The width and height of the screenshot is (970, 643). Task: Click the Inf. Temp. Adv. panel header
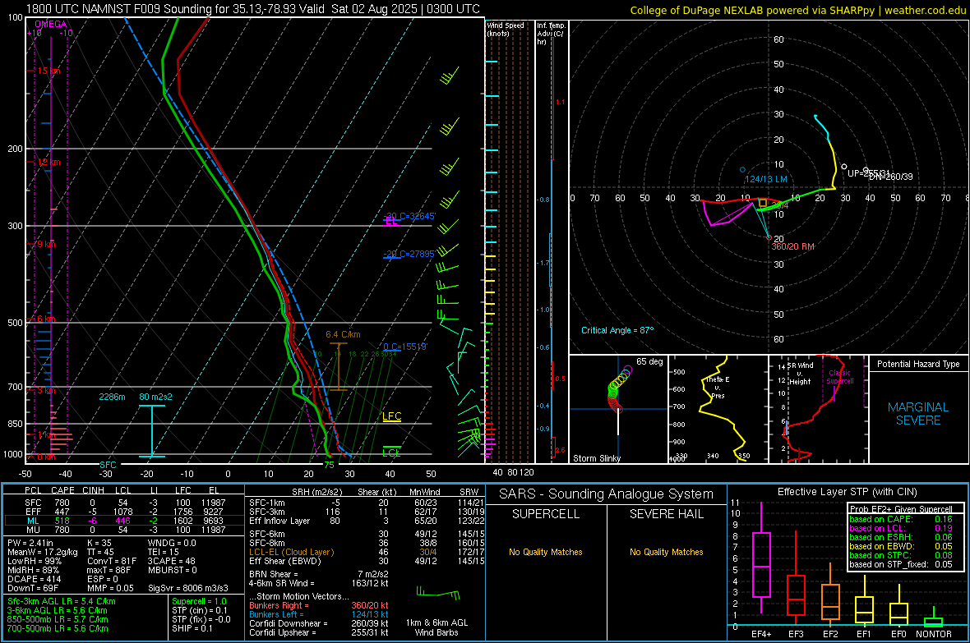pos(551,34)
